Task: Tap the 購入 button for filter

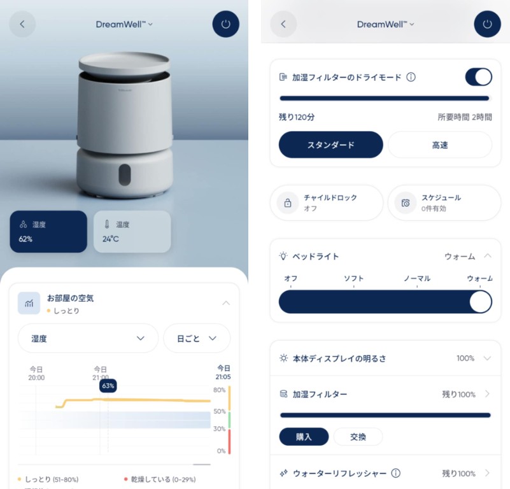Action: click(304, 437)
